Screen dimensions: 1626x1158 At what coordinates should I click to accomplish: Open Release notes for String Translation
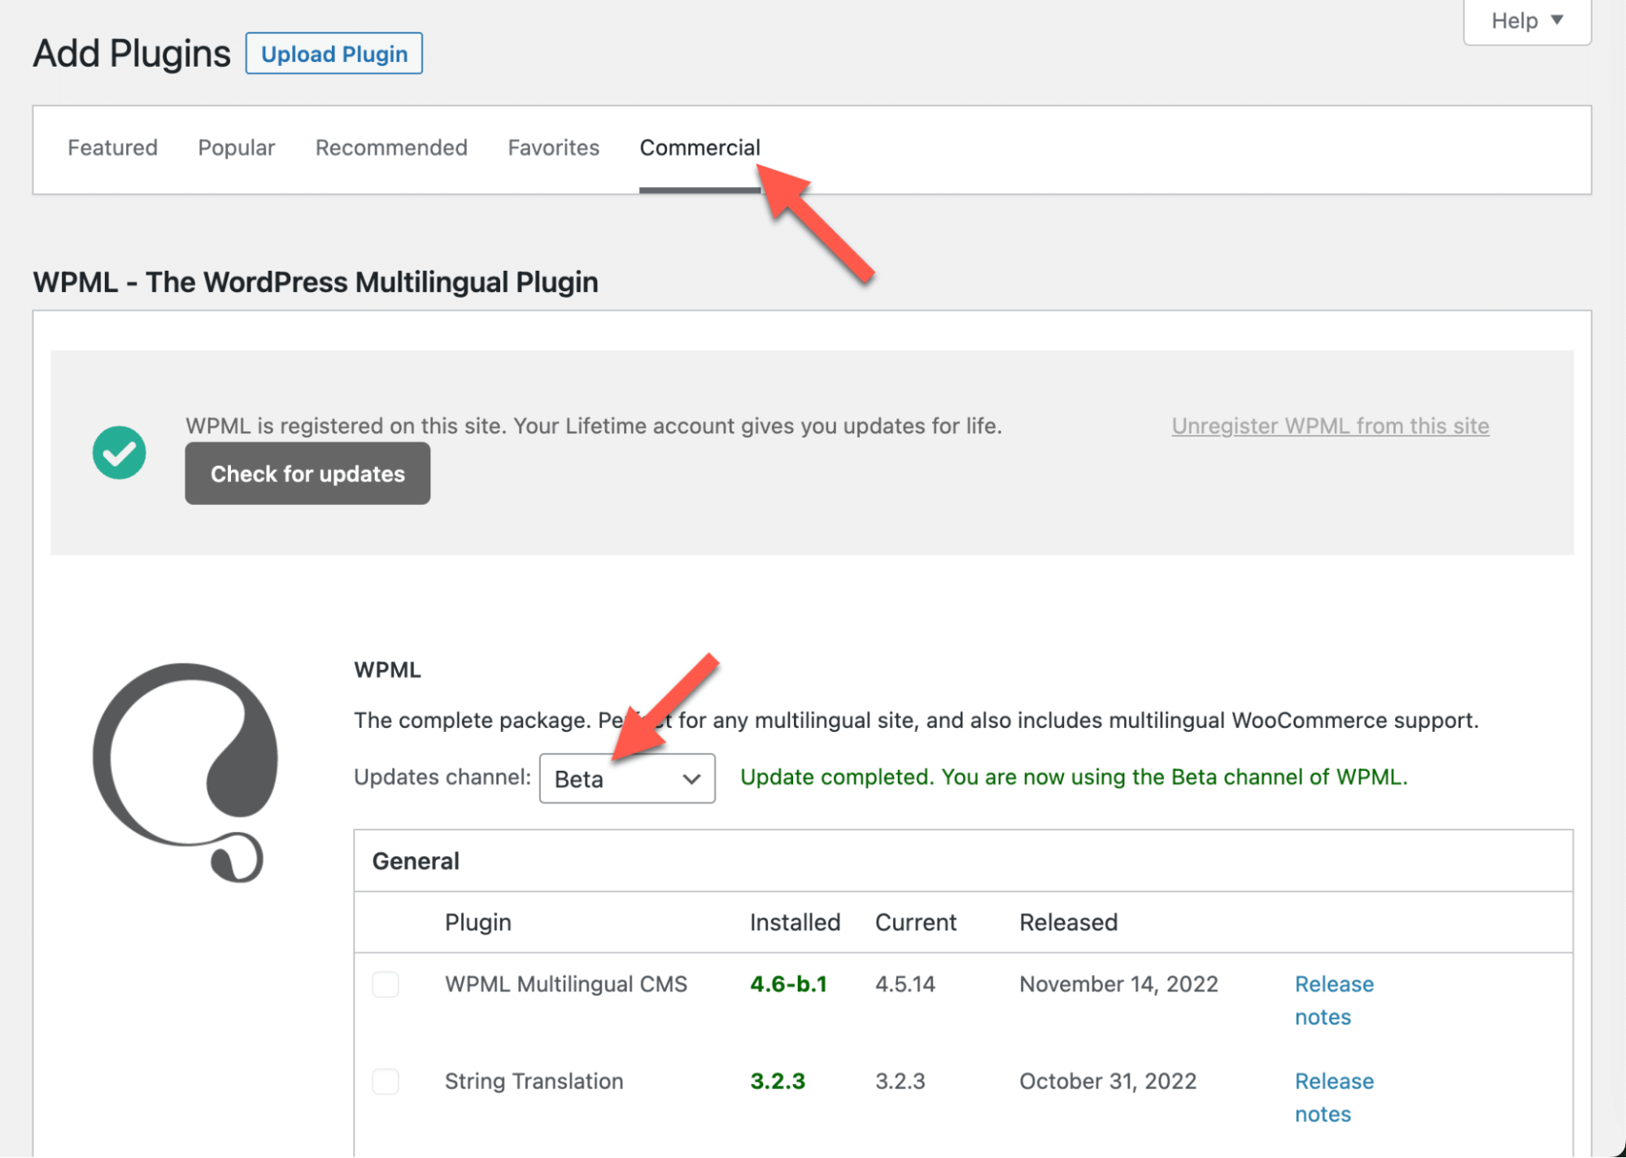pyautogui.click(x=1334, y=1097)
